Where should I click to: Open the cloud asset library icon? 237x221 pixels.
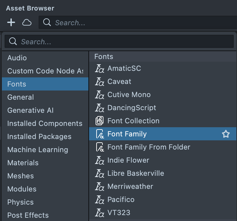point(27,22)
